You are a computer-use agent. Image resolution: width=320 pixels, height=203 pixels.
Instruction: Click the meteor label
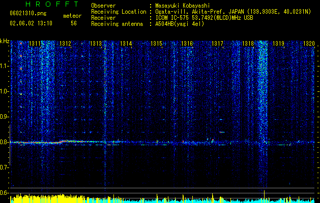(x=72, y=16)
